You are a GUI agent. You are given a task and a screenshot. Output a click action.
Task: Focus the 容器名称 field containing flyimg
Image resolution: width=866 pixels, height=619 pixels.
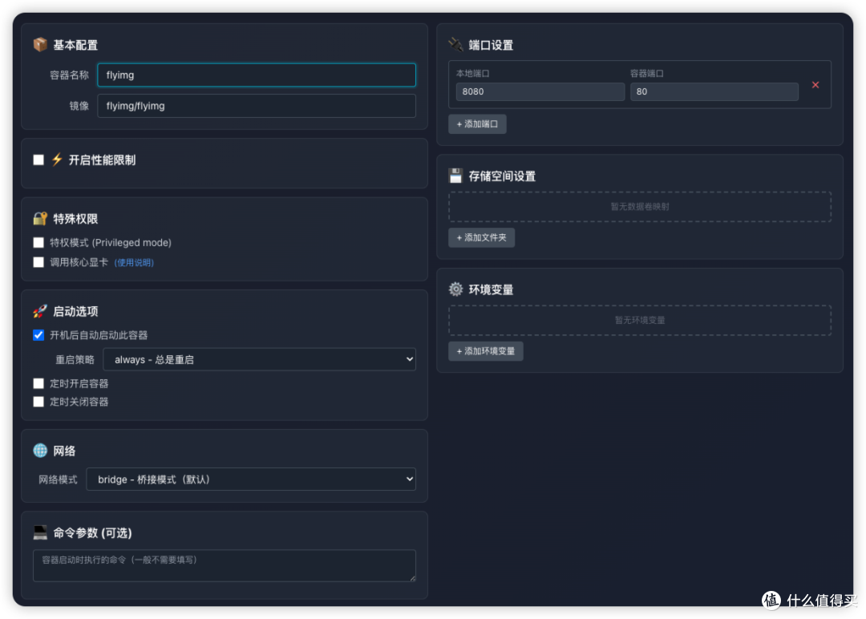[x=257, y=75]
